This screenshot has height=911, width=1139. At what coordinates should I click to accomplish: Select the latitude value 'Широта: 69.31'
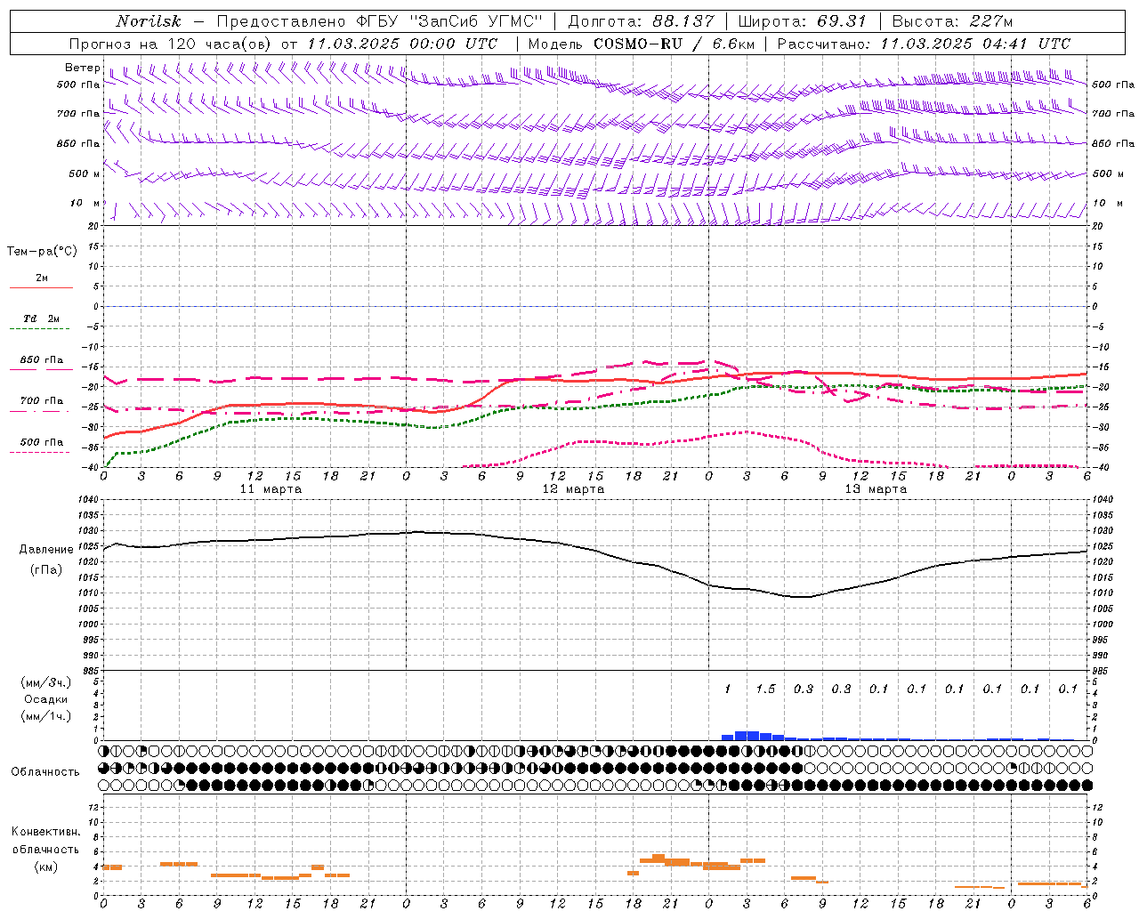point(802,21)
